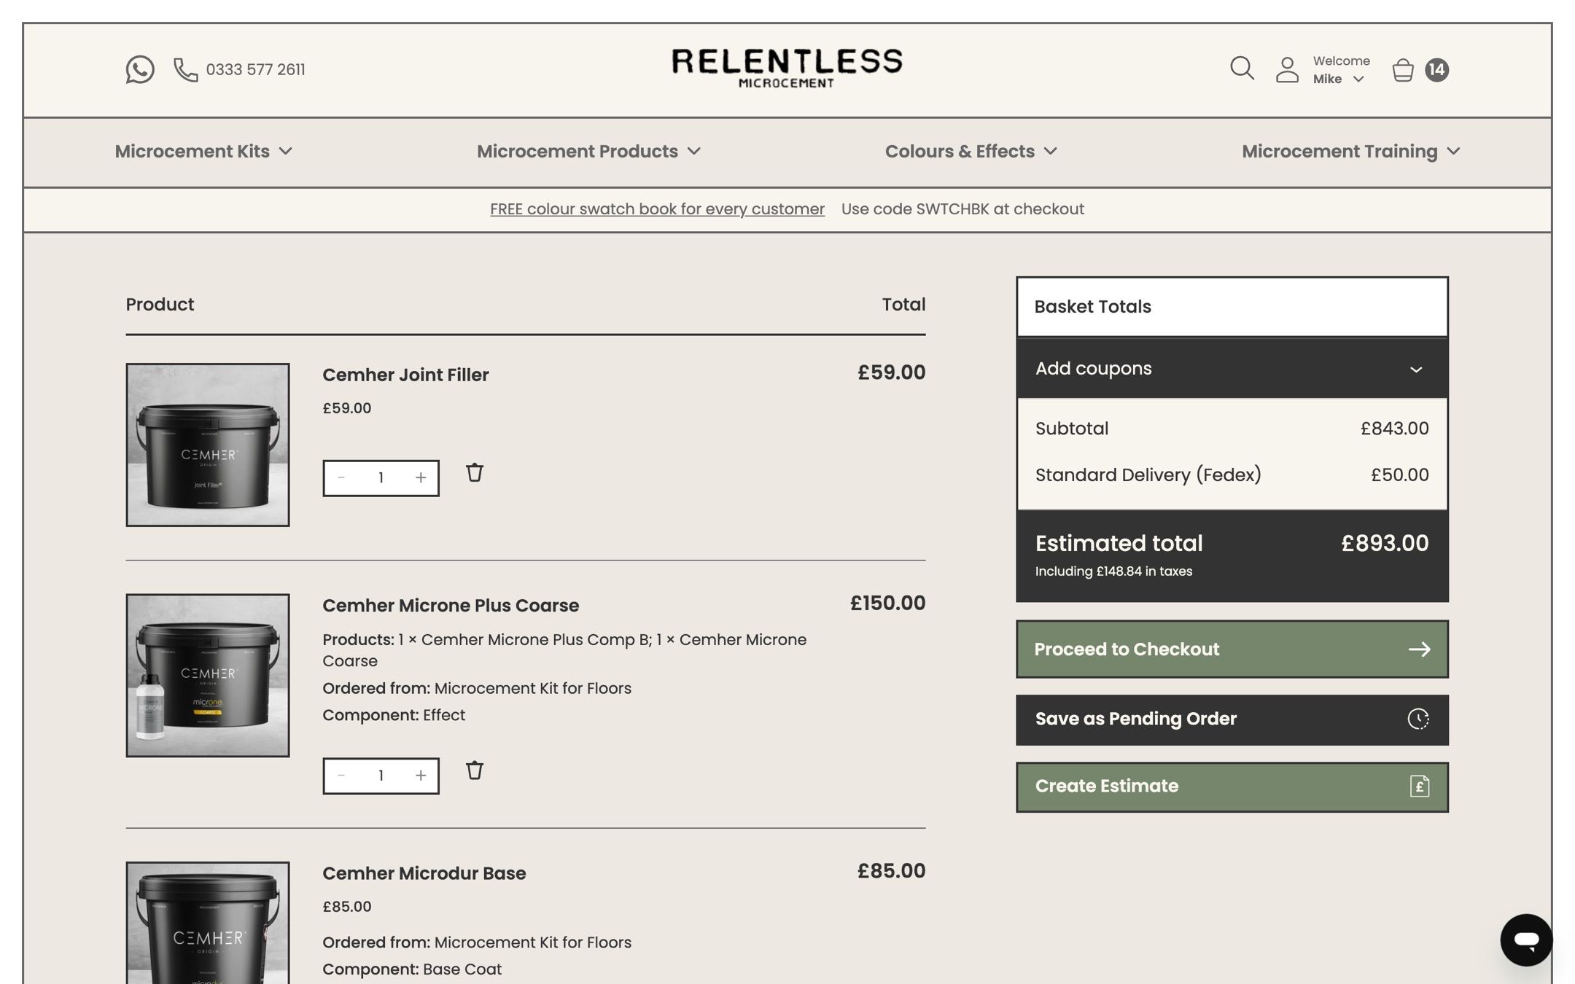
Task: Click Joint Filler quantity input field
Action: pos(381,477)
